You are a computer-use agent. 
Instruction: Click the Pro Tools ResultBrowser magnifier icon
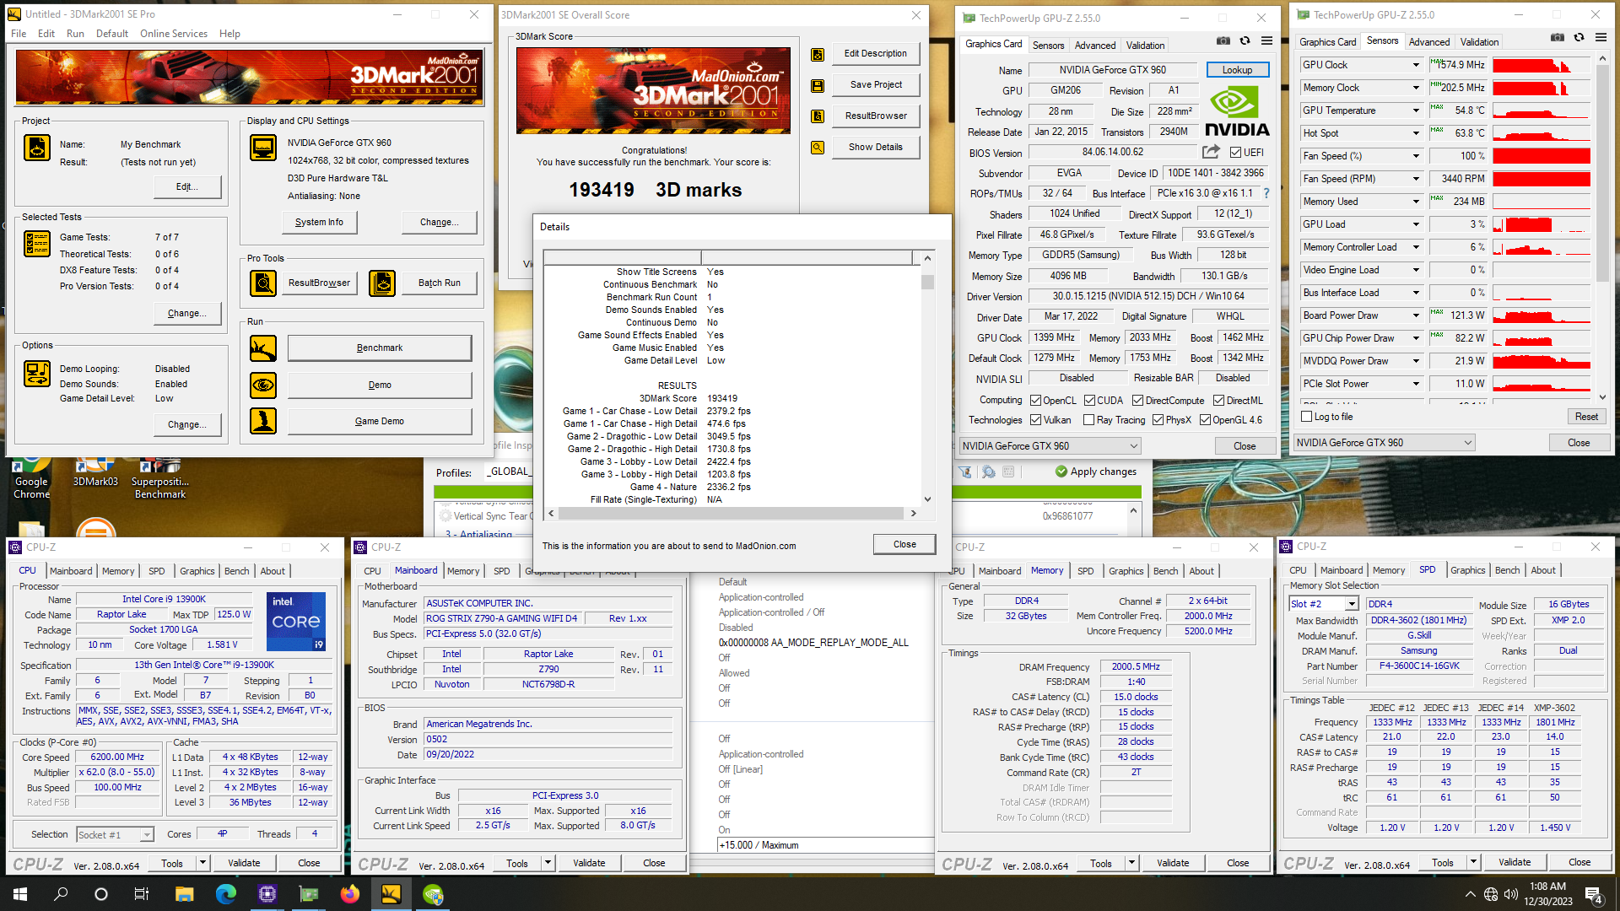263,283
